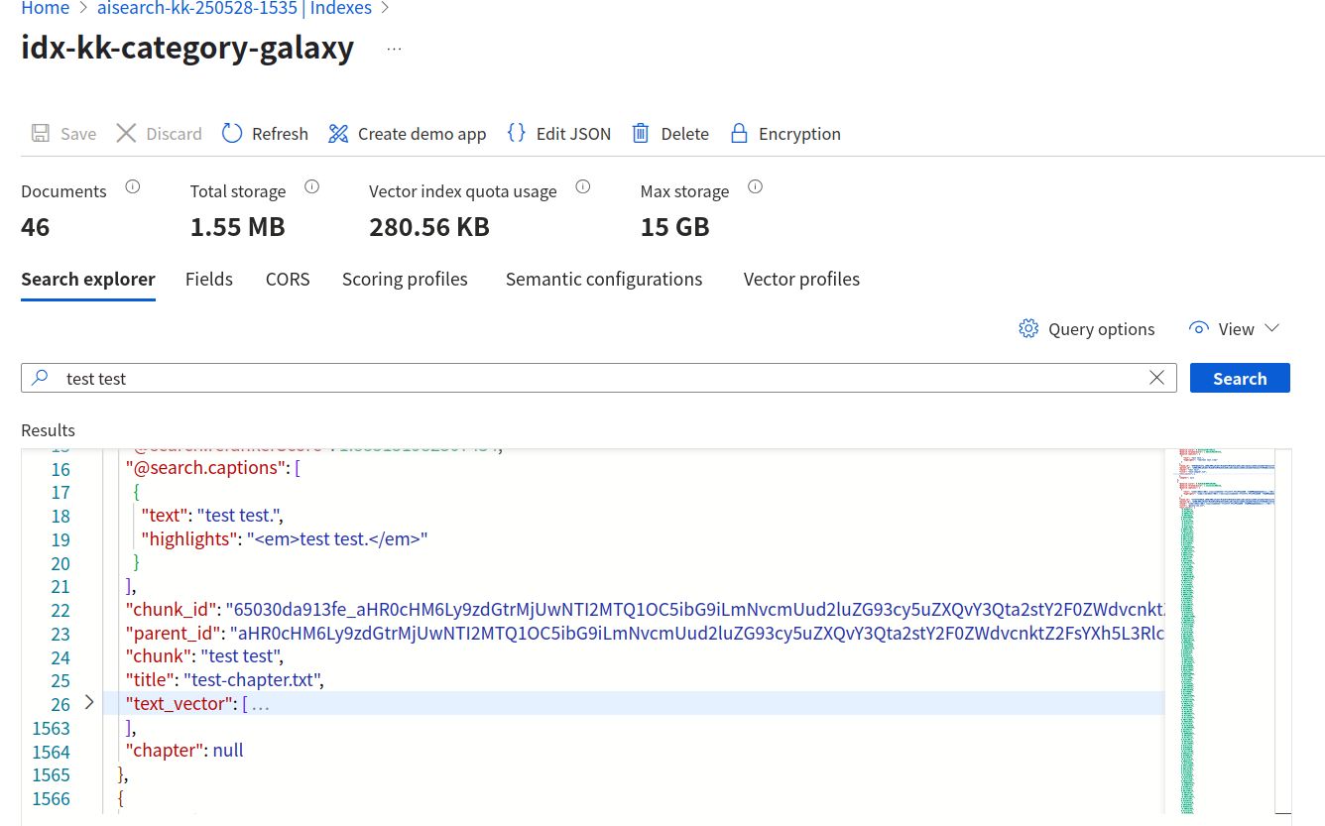
Task: Click the Discard icon to revert changes
Action: (126, 132)
